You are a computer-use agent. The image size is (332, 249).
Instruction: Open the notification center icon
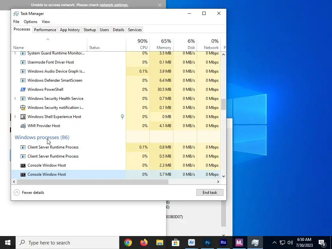pos(322,243)
